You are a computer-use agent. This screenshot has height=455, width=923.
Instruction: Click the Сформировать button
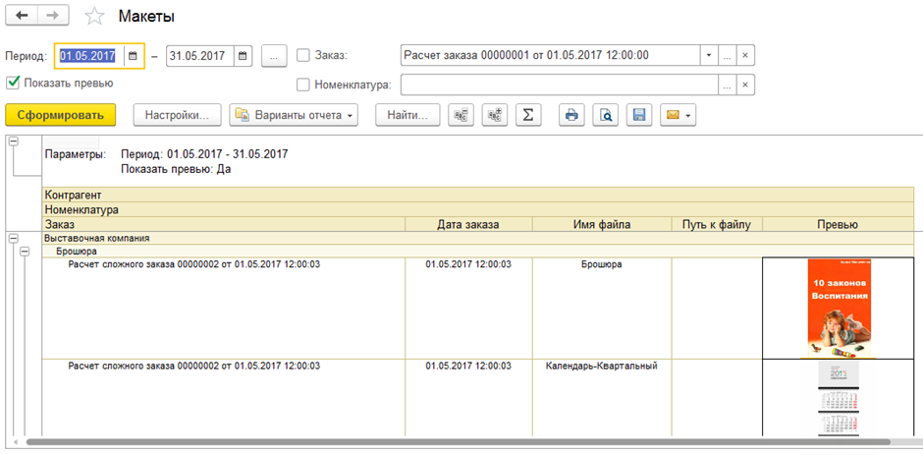tap(60, 115)
